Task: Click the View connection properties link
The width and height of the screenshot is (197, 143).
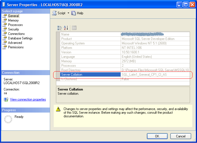Action: click(28, 99)
